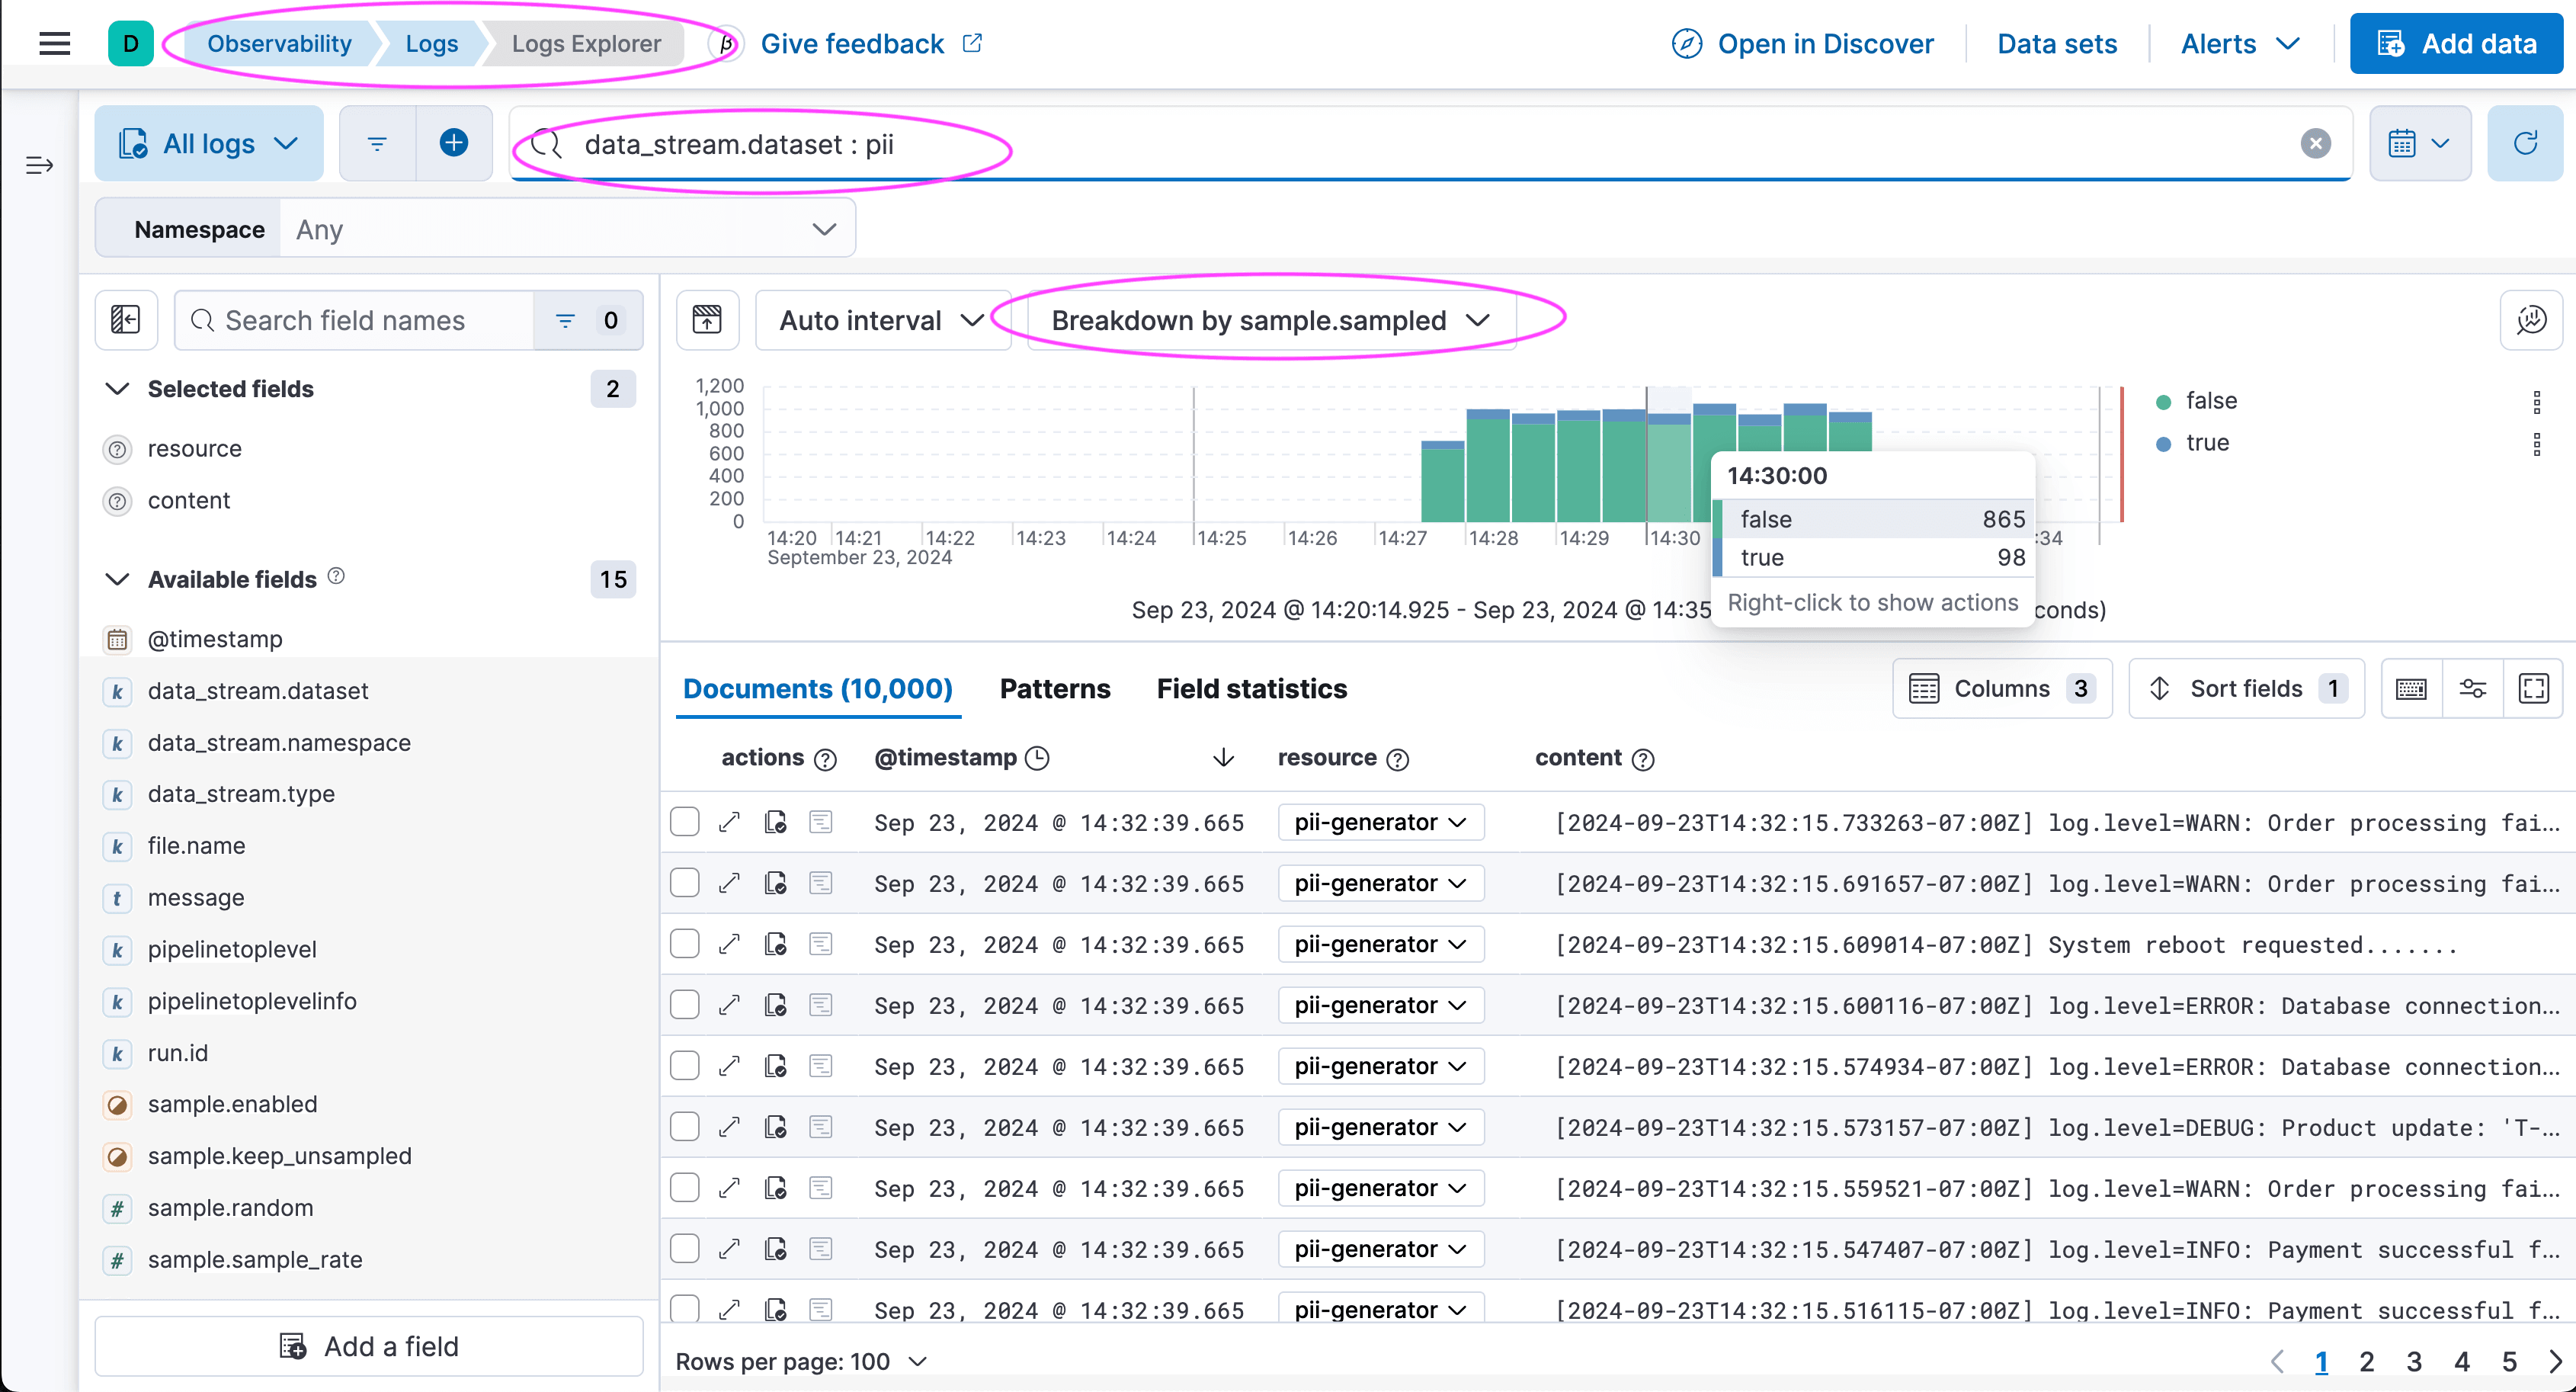Collapse the Selected fields section
Screen dimensions: 2576x1392
coord(118,389)
